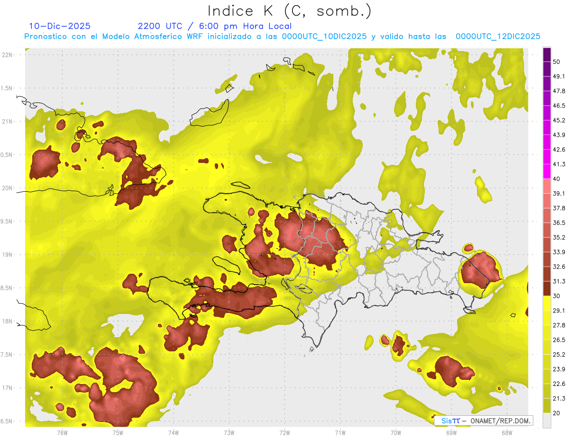
Task: Click the colorbar value "36.5"
Action: pos(559,223)
